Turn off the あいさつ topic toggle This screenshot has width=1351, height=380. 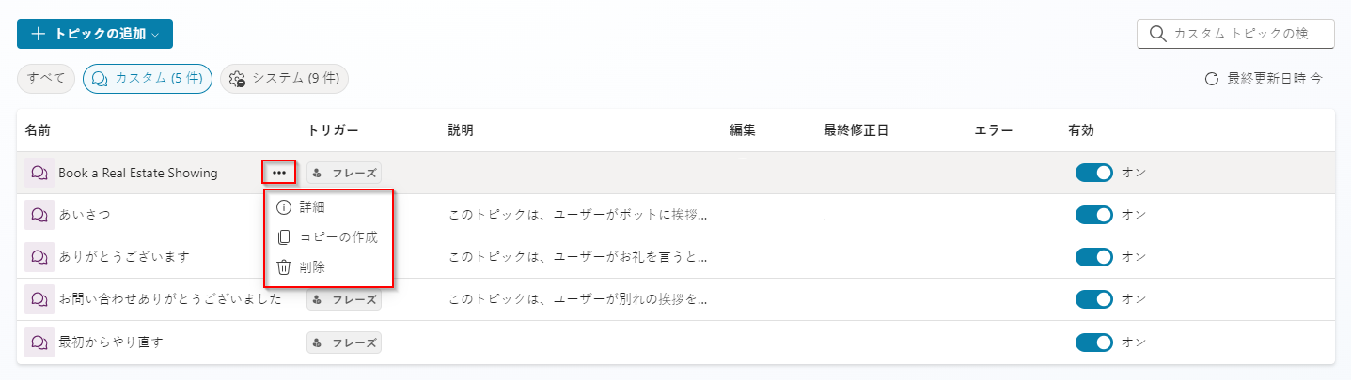point(1093,215)
